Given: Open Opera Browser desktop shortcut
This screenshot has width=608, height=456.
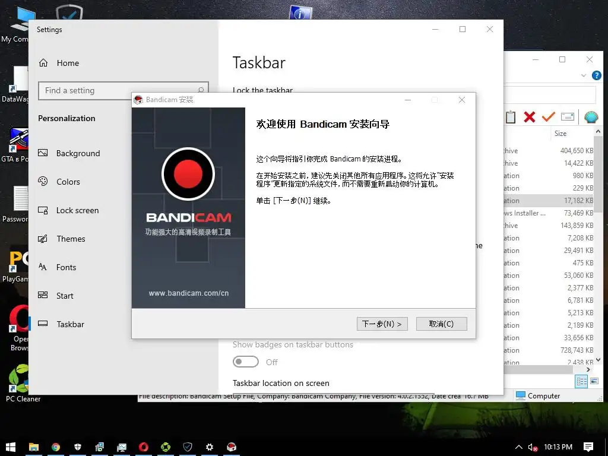Looking at the screenshot, I should (x=17, y=328).
